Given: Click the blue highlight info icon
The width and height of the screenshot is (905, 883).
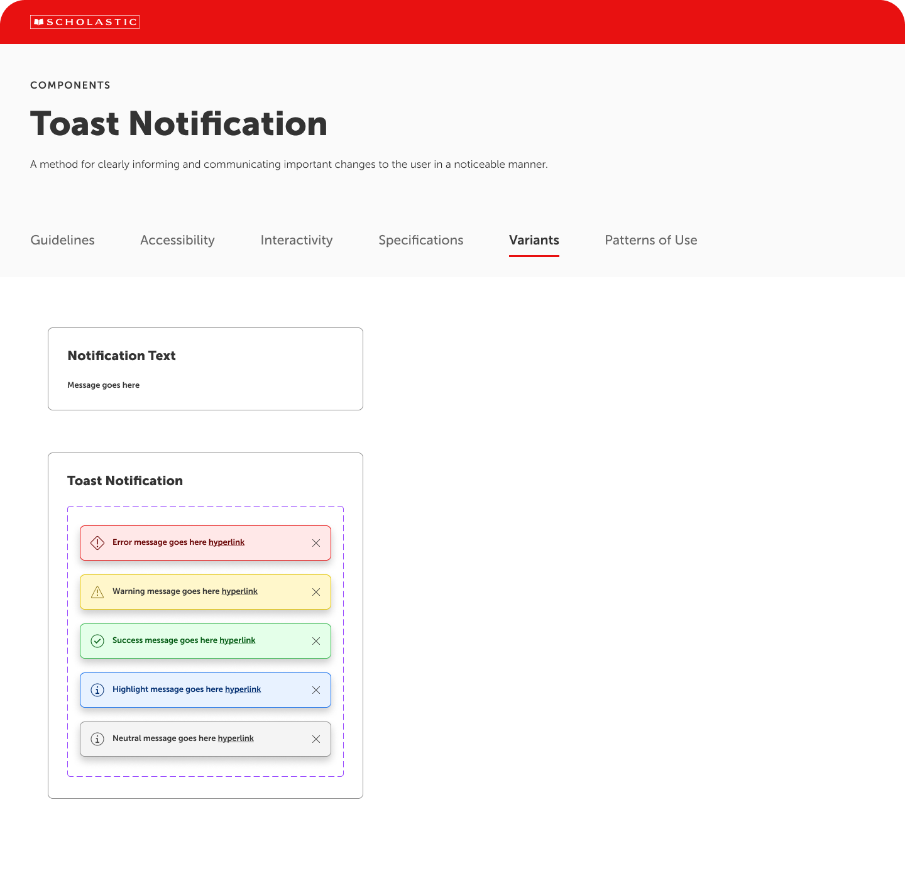Looking at the screenshot, I should pyautogui.click(x=97, y=690).
